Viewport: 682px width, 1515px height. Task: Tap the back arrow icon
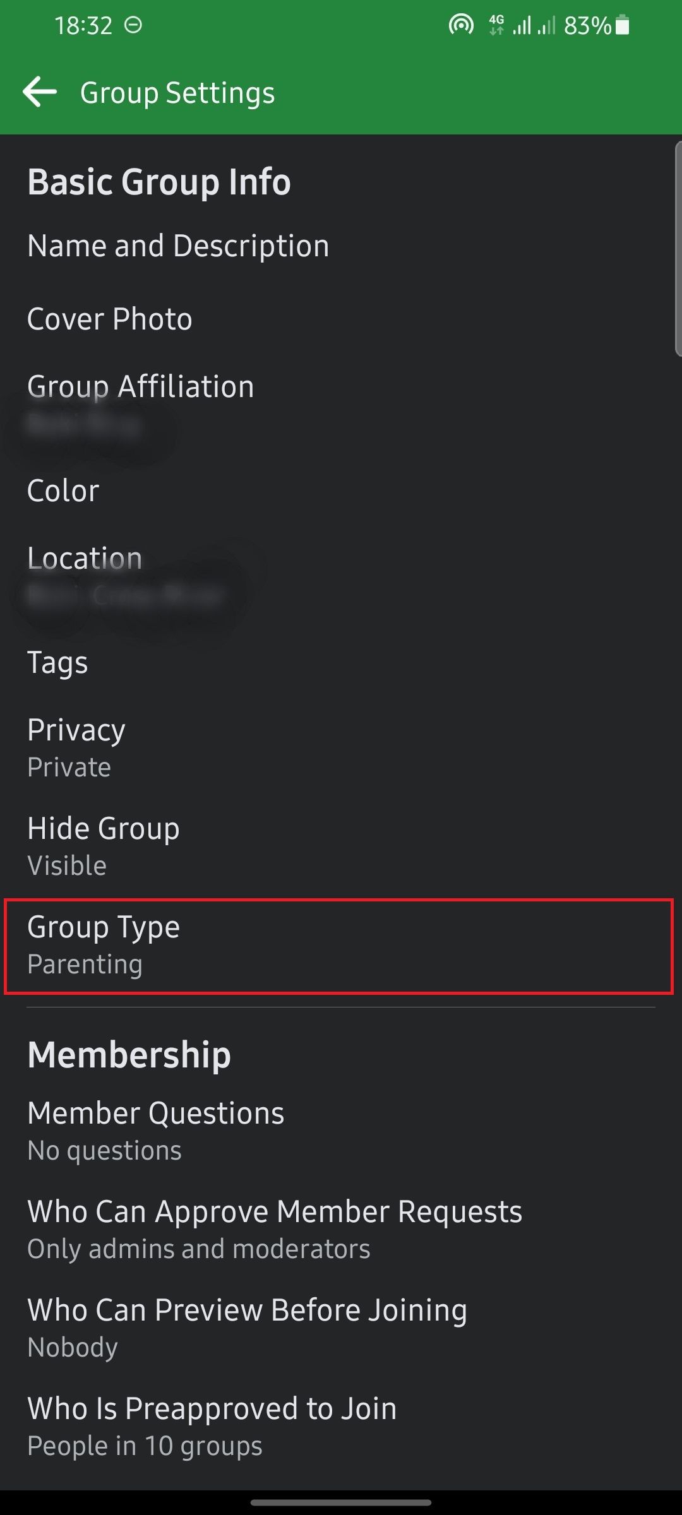point(40,92)
